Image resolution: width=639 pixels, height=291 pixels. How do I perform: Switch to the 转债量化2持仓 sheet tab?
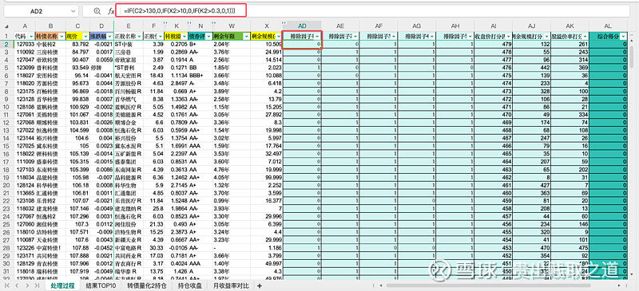(x=147, y=285)
